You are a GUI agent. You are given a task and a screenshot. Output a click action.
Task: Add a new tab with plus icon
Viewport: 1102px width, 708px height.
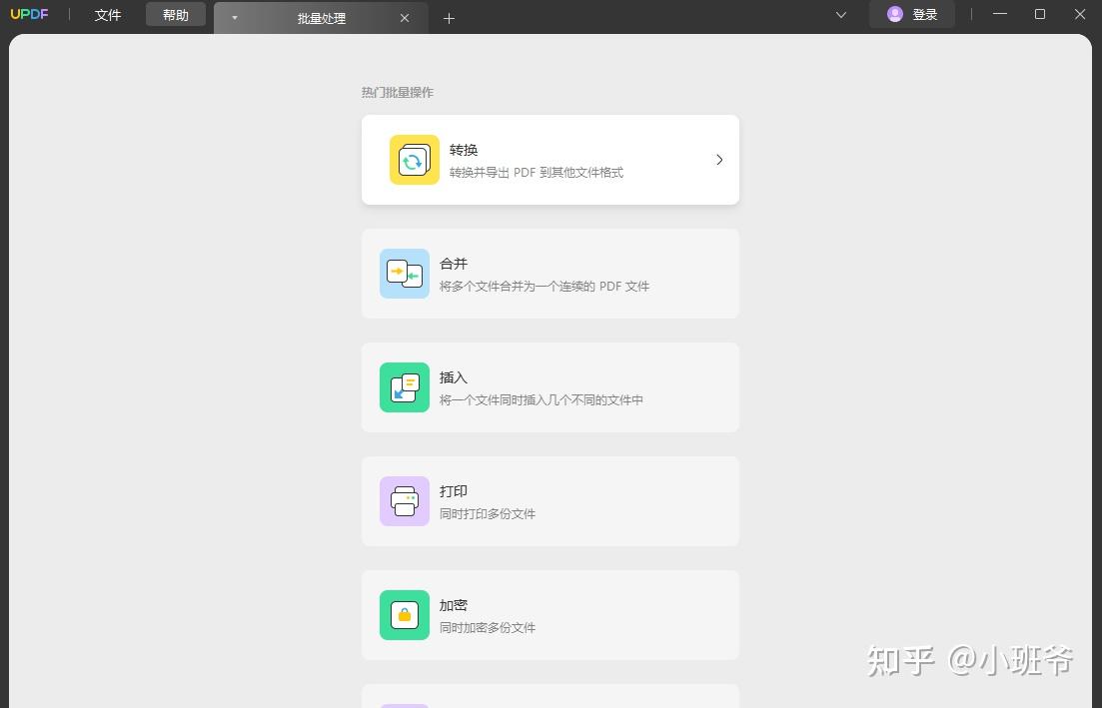click(x=450, y=18)
